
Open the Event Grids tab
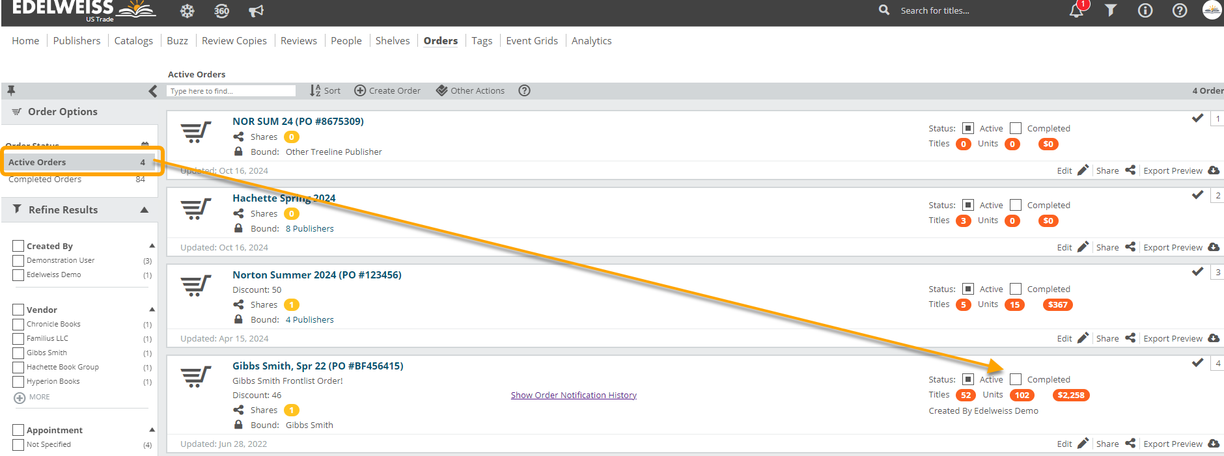[x=532, y=40]
